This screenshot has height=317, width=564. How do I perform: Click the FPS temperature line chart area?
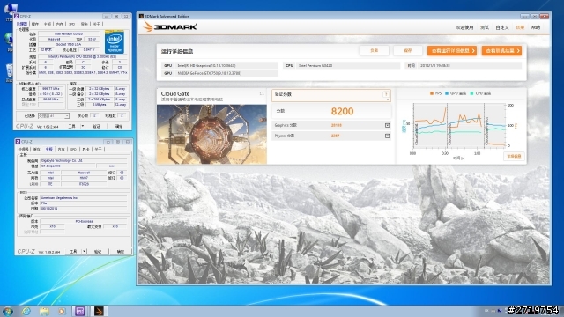460,125
